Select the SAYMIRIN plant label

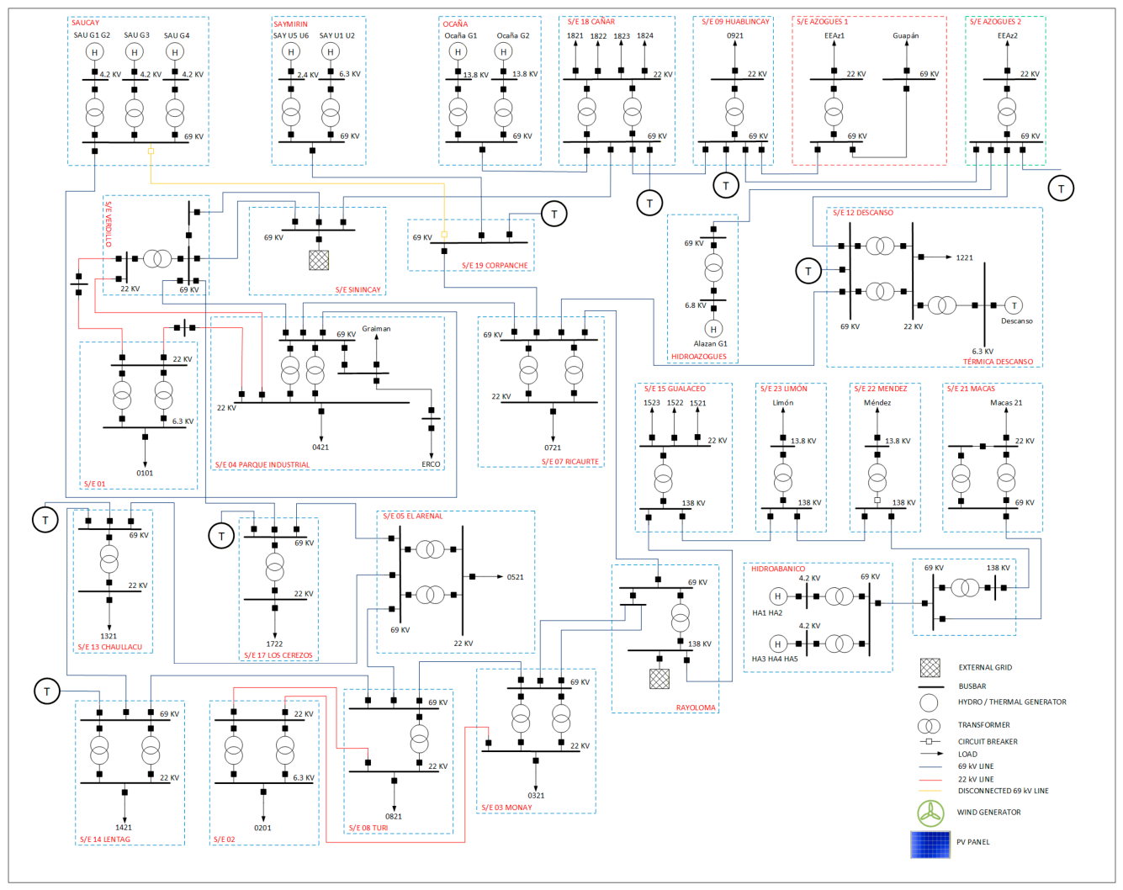tap(291, 24)
